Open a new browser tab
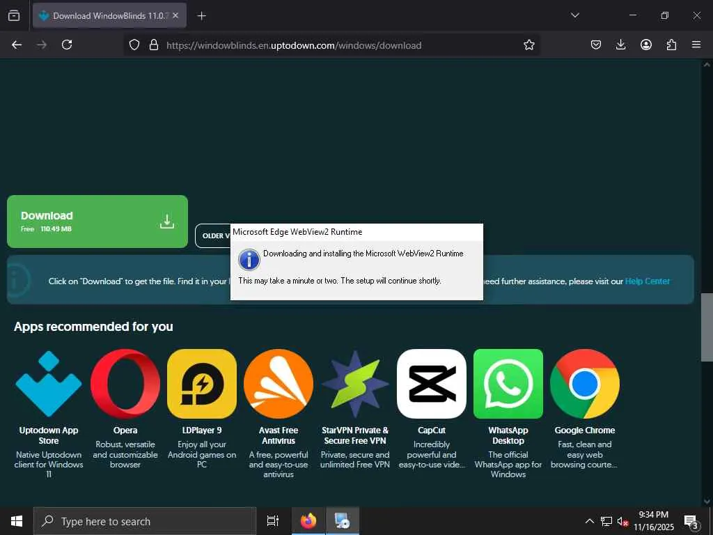This screenshot has width=713, height=535. pos(201,16)
